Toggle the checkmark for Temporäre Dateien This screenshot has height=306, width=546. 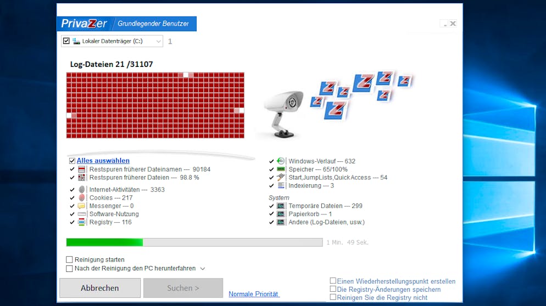[x=271, y=206]
